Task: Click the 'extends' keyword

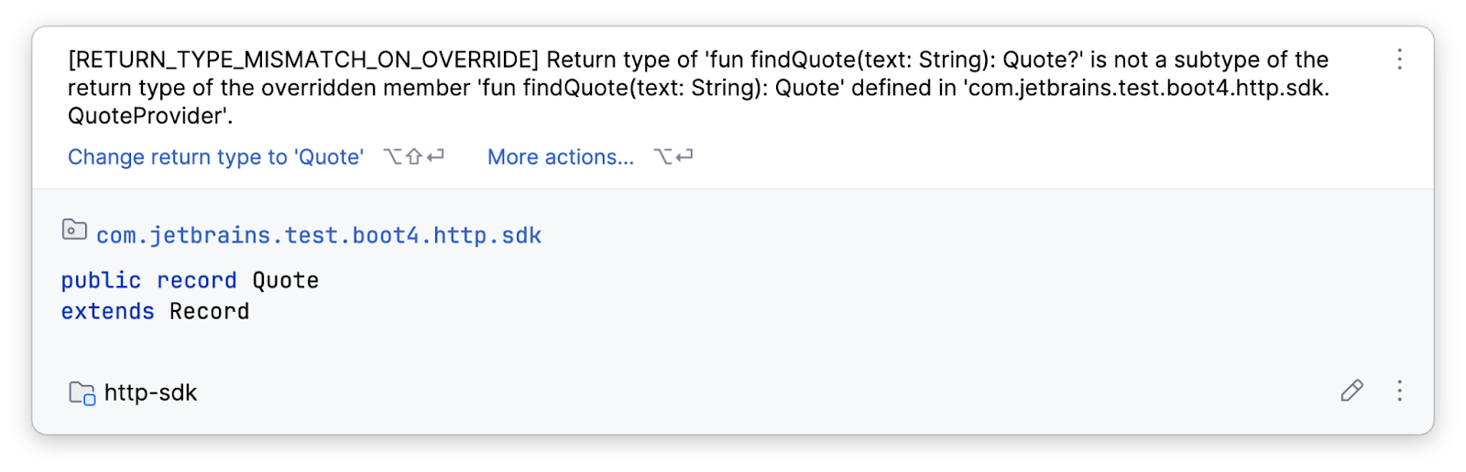Action: point(107,312)
